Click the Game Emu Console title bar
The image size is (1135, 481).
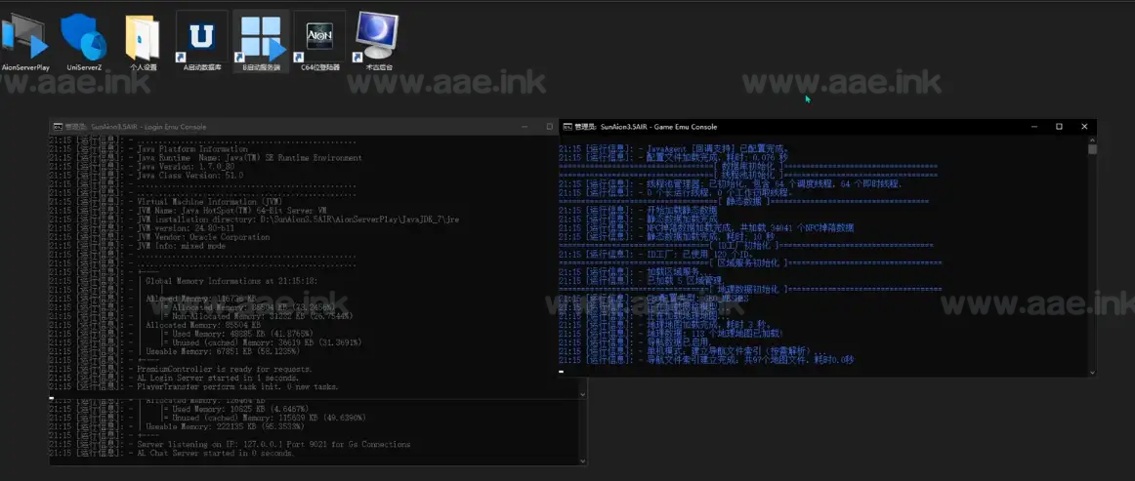point(830,127)
